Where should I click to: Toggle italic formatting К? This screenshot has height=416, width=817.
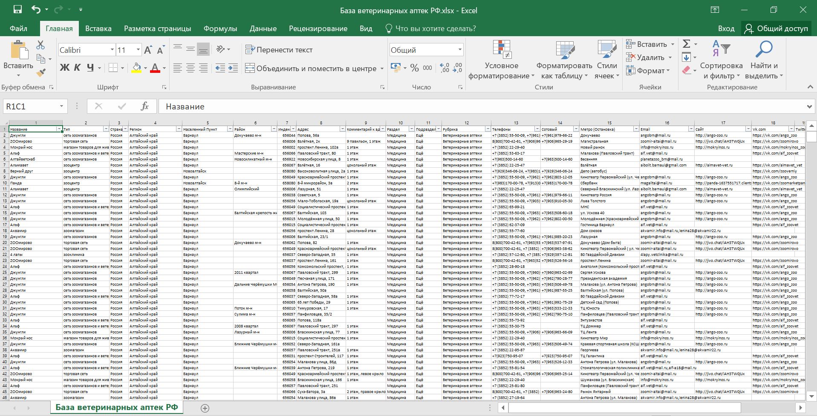pyautogui.click(x=77, y=68)
